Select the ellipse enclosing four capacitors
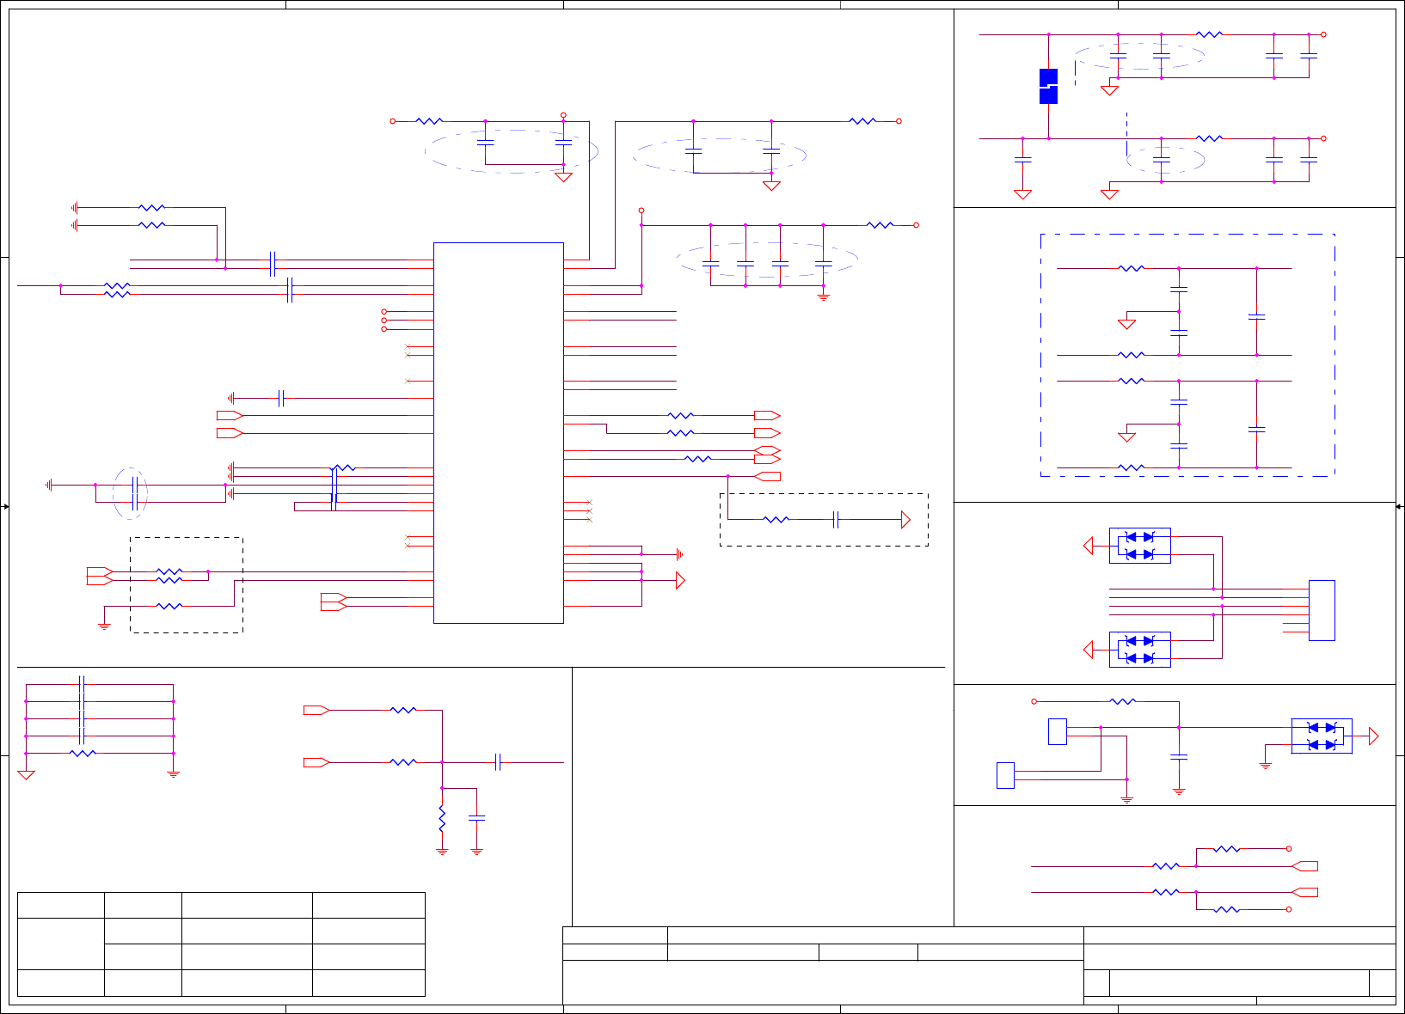The image size is (1405, 1014). tap(767, 260)
